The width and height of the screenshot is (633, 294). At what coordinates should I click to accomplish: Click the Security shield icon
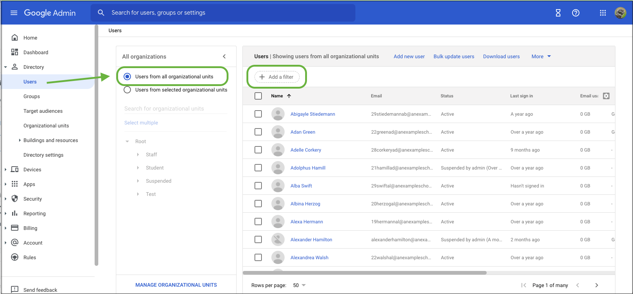click(15, 198)
